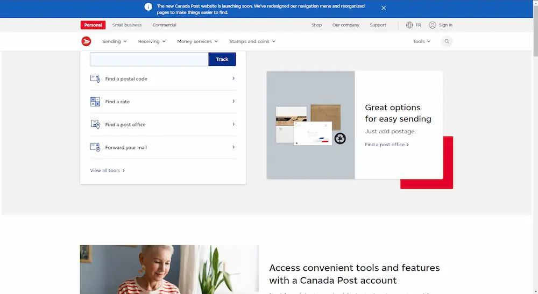Click the tracking number input field
Viewport: 538px width, 294px height.
[x=149, y=59]
